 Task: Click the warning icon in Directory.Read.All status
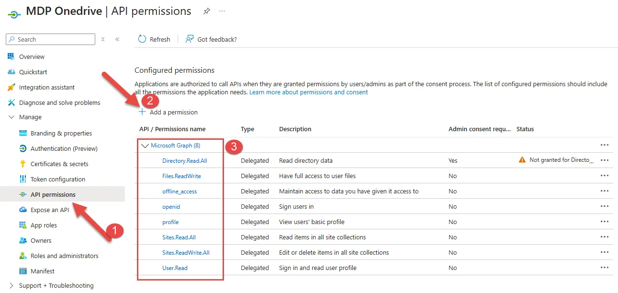tap(522, 160)
